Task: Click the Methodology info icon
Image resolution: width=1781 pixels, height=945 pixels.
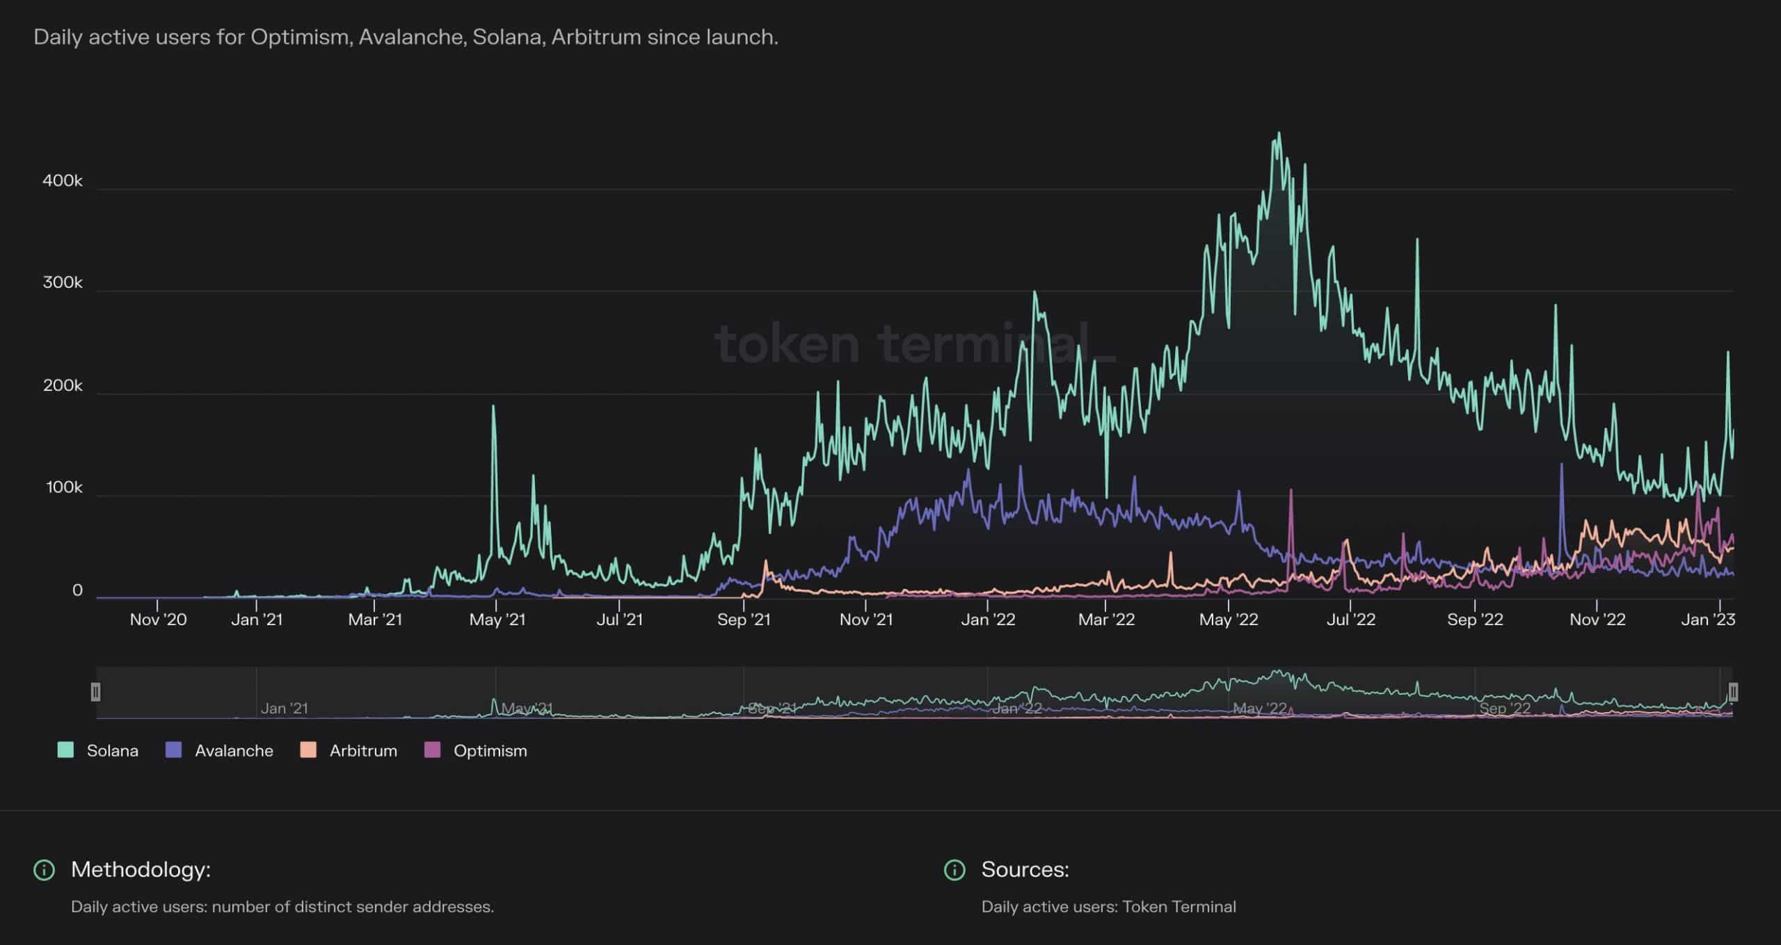Action: (x=44, y=870)
